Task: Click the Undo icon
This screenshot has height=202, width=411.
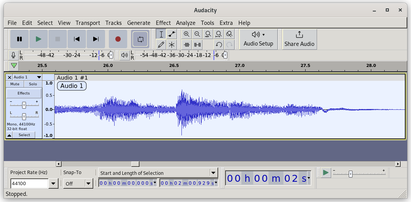Action: click(218, 45)
